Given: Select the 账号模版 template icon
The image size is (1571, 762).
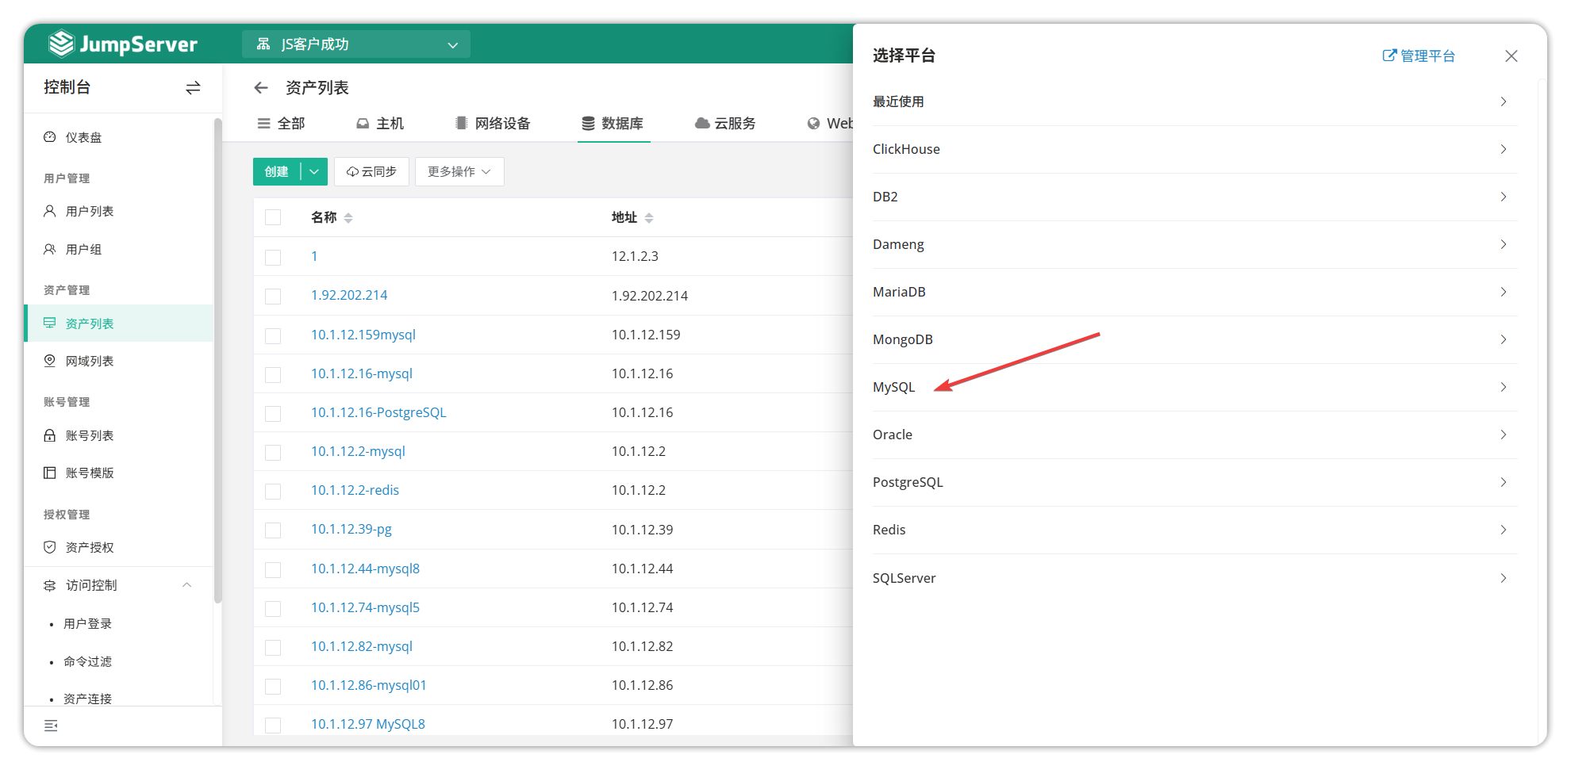Looking at the screenshot, I should coord(49,473).
